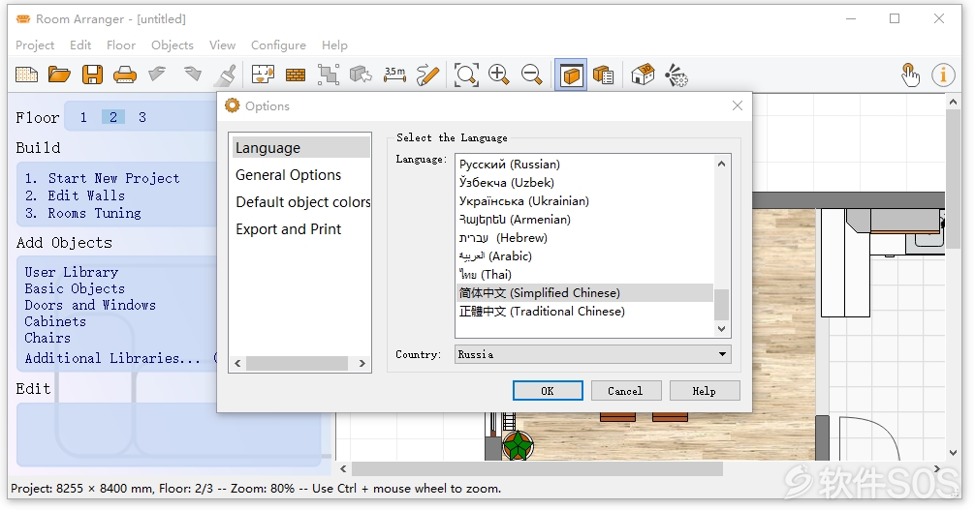Click Rooms Tuning link

[95, 213]
